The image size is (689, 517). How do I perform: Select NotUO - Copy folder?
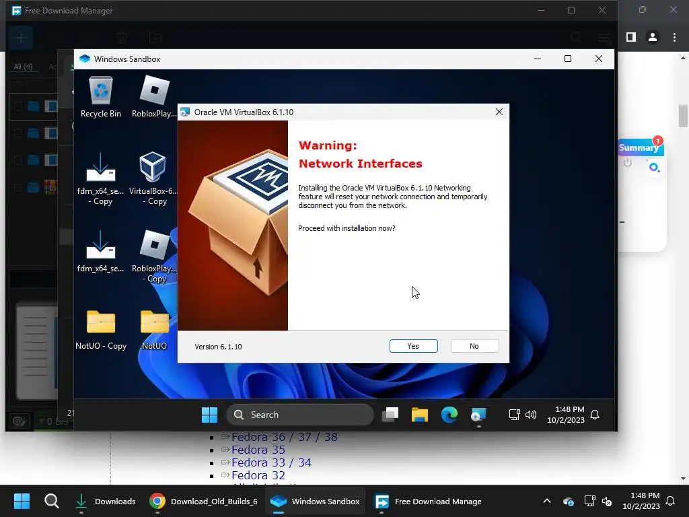(x=101, y=330)
